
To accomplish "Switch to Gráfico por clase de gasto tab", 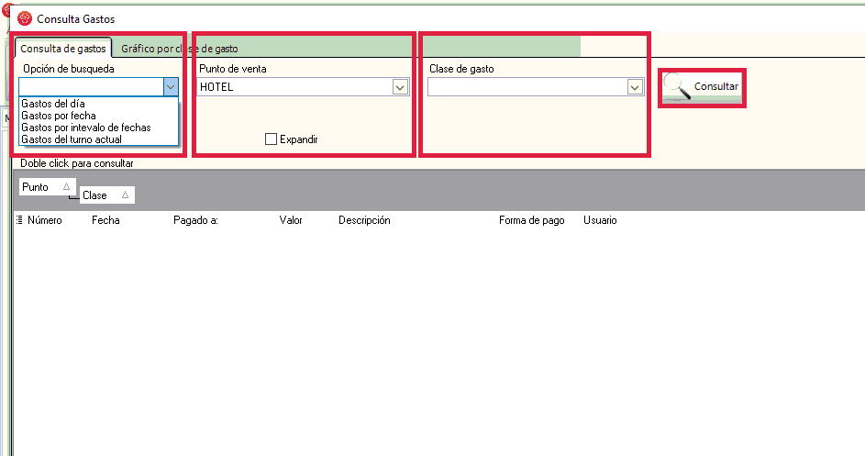I will 180,49.
